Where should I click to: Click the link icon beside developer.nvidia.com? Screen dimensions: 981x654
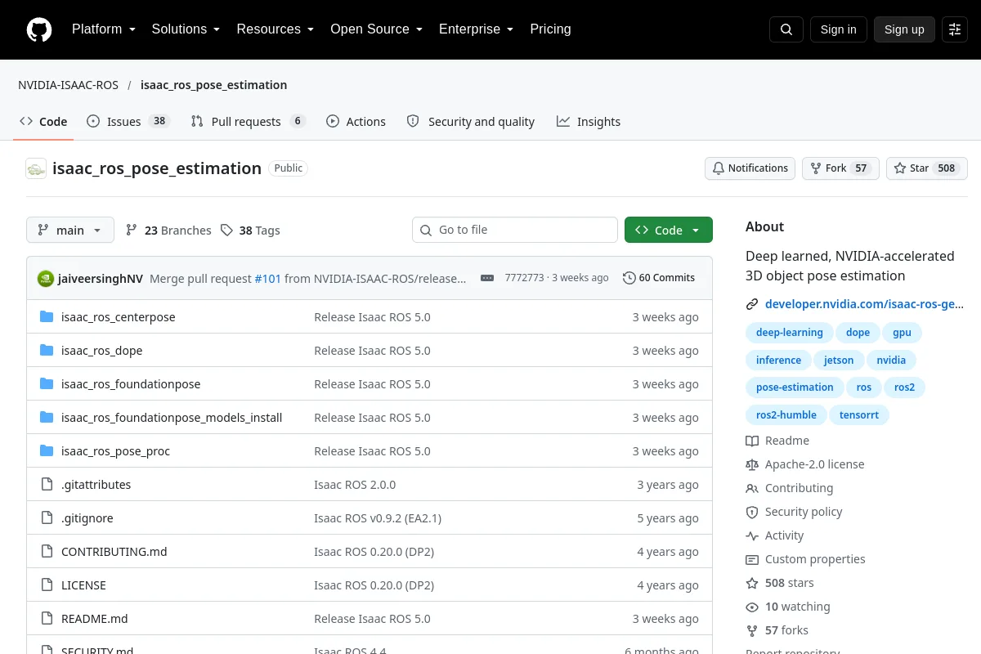(752, 304)
